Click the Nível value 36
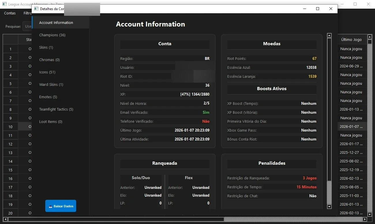The width and height of the screenshot is (375, 224). 207,85
